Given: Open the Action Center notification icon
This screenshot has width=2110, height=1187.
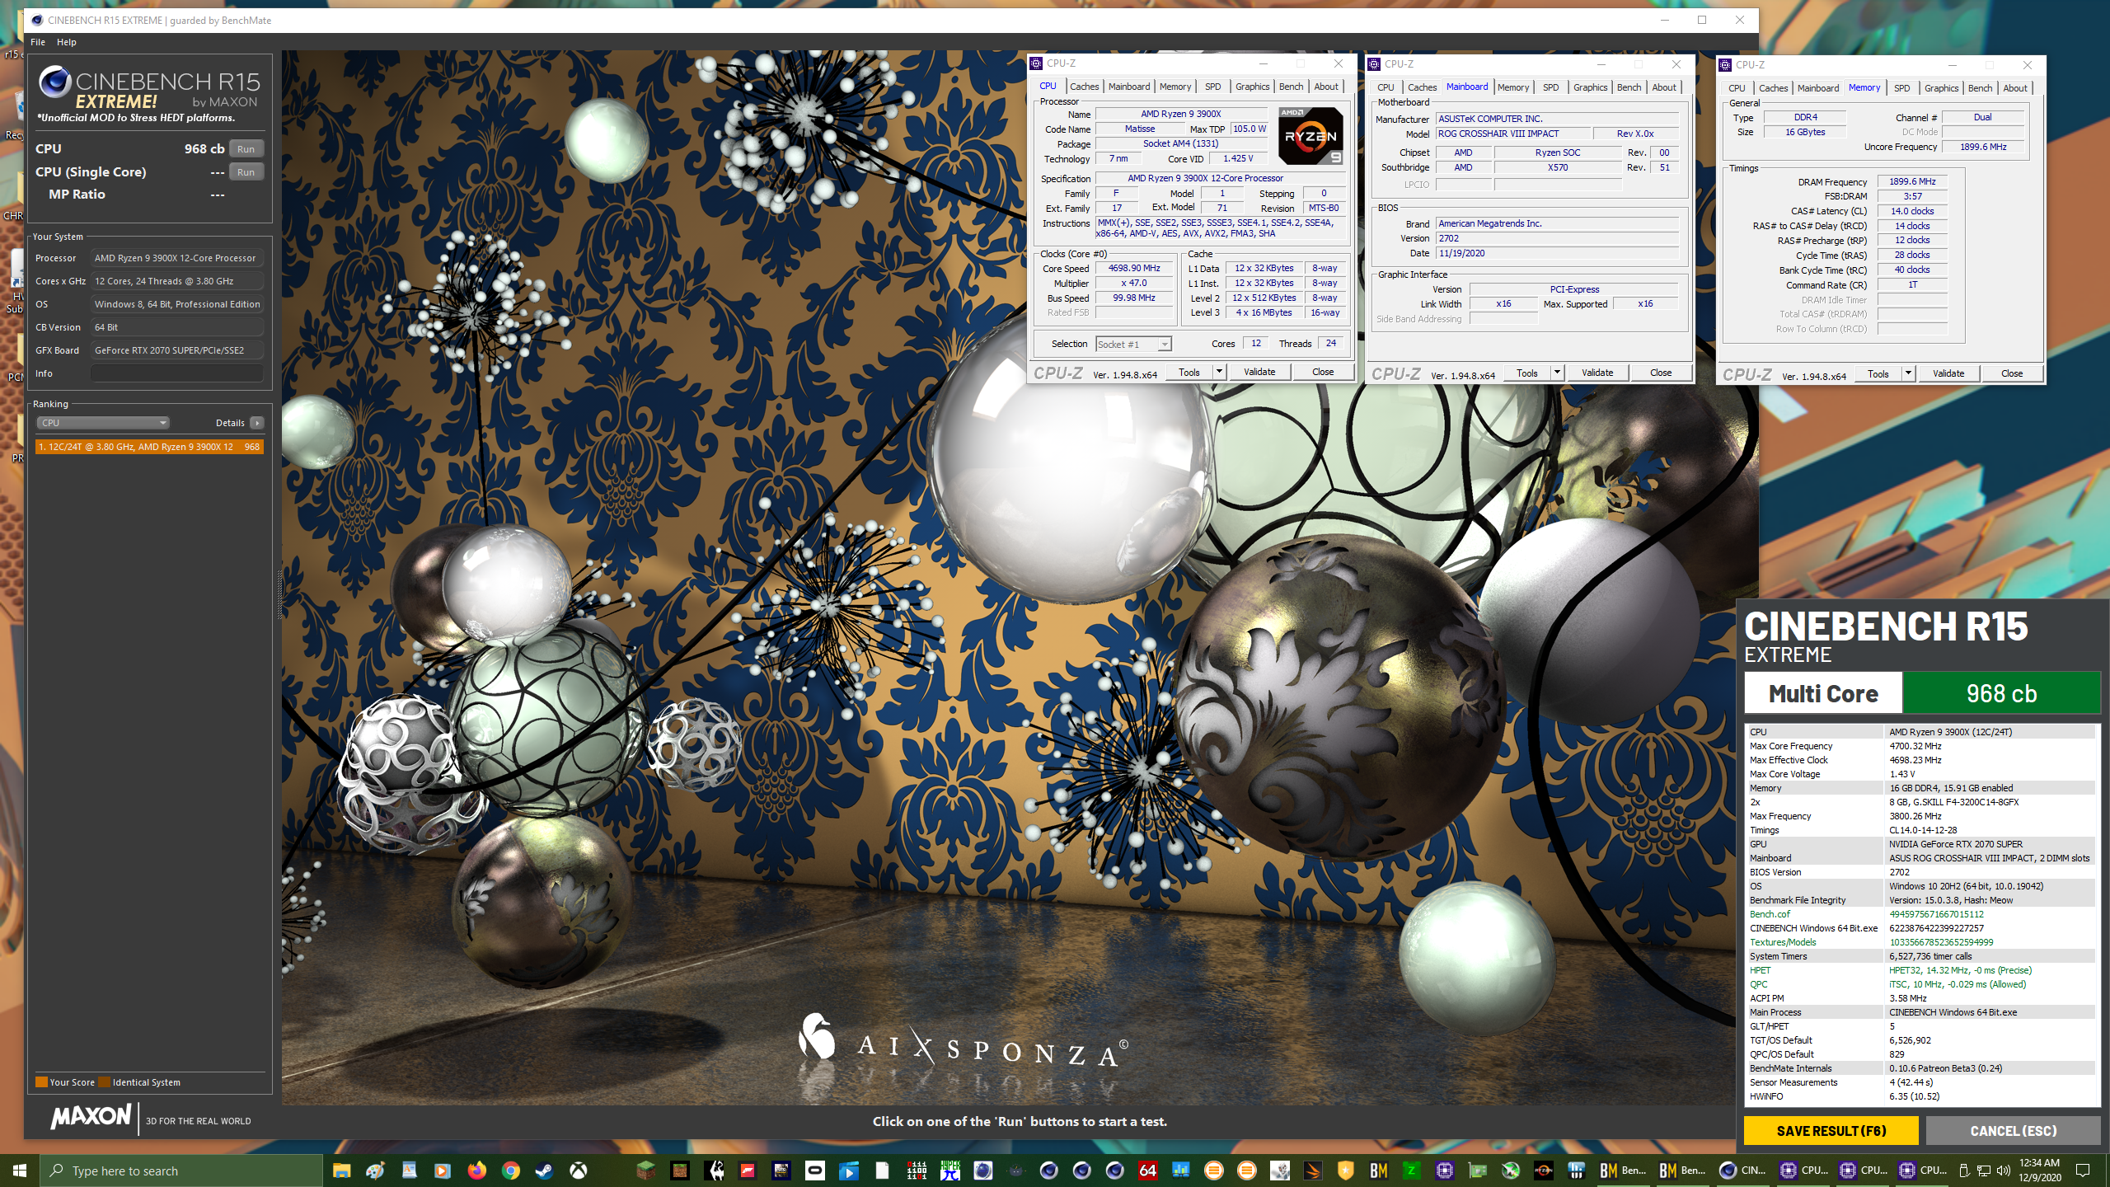Looking at the screenshot, I should (x=2083, y=1171).
